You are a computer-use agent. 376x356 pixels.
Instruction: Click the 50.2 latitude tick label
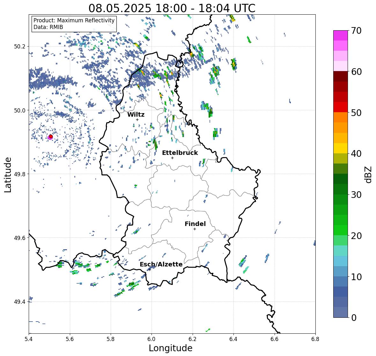20,46
